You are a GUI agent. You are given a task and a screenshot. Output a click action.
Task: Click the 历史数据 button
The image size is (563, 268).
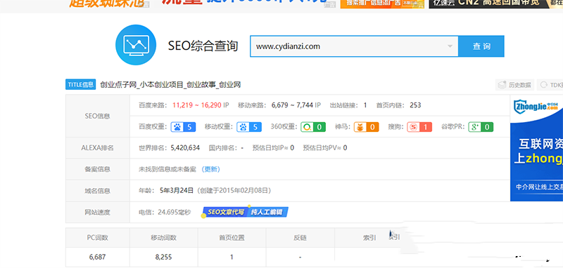515,85
